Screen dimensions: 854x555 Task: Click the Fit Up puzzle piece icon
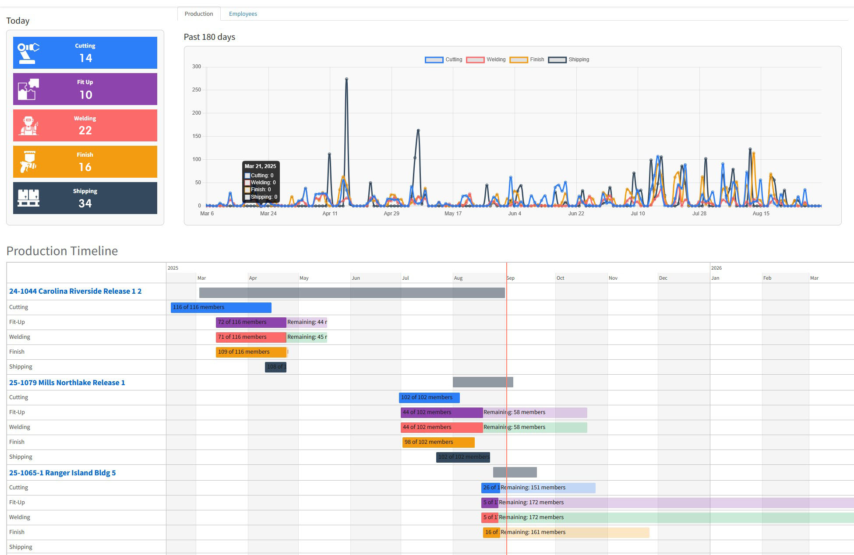tap(28, 89)
